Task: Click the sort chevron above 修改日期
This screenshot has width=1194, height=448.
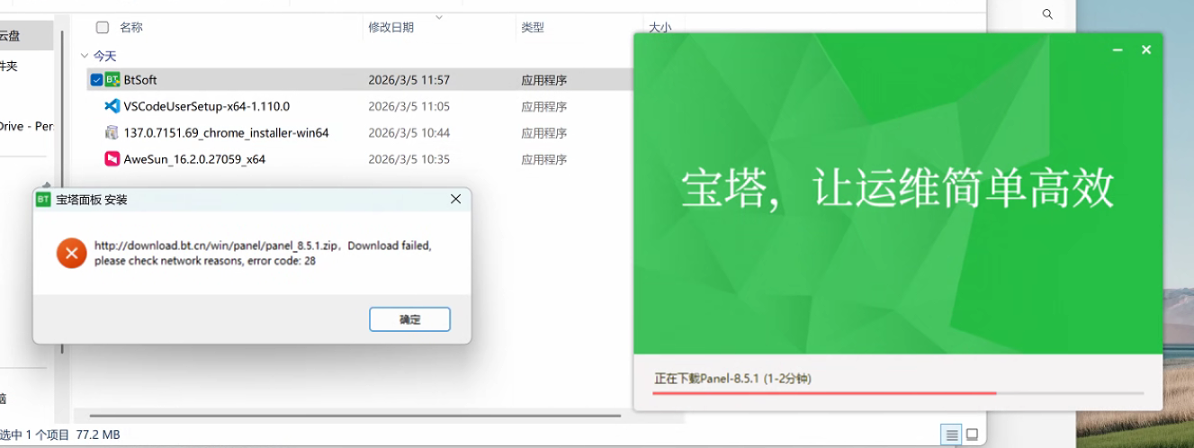Action: [x=440, y=16]
